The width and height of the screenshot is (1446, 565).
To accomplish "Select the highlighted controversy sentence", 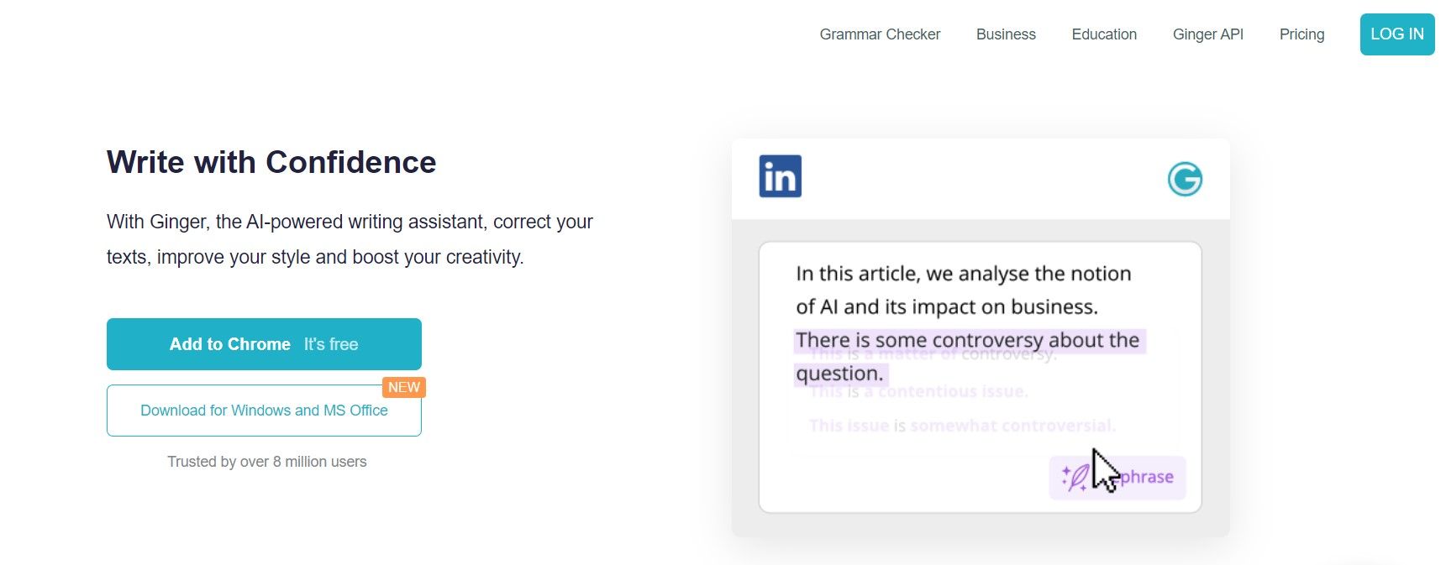I will coord(969,356).
